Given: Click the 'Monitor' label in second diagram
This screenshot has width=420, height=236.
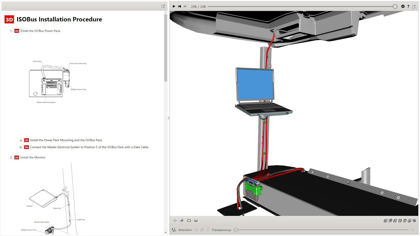Looking at the screenshot, I should coord(30,206).
